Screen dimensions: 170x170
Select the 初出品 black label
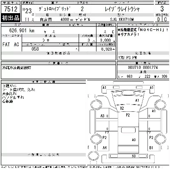[11, 18]
